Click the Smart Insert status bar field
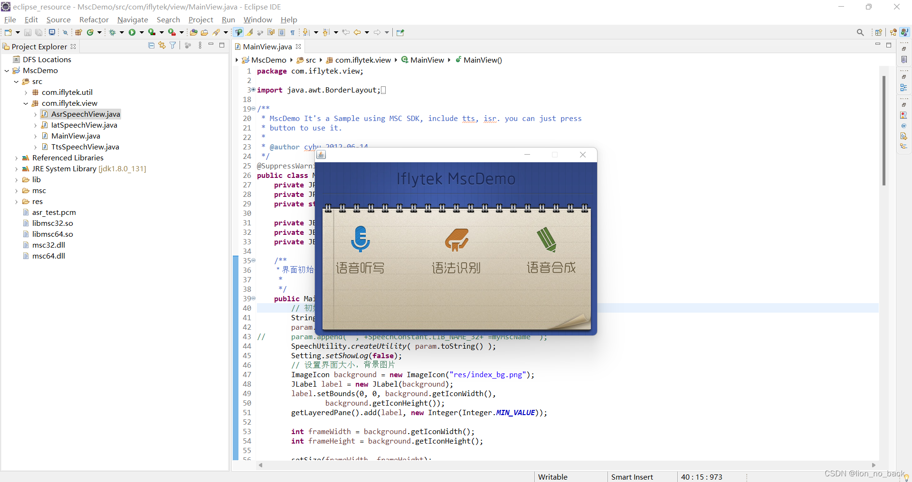Image resolution: width=912 pixels, height=482 pixels. (632, 477)
